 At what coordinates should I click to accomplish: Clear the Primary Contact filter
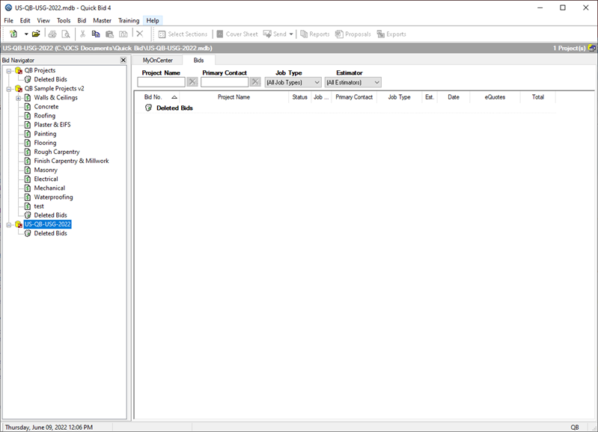click(x=255, y=82)
